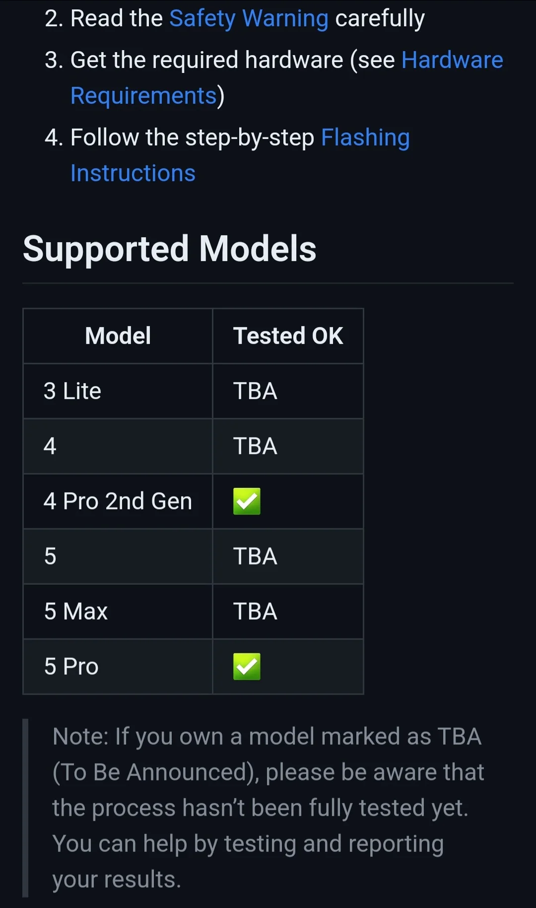Click the TBA status for model 4
Image resolution: width=536 pixels, height=908 pixels.
pos(255,446)
